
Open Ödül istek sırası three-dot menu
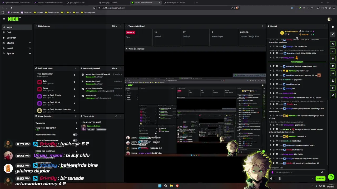click(x=76, y=68)
